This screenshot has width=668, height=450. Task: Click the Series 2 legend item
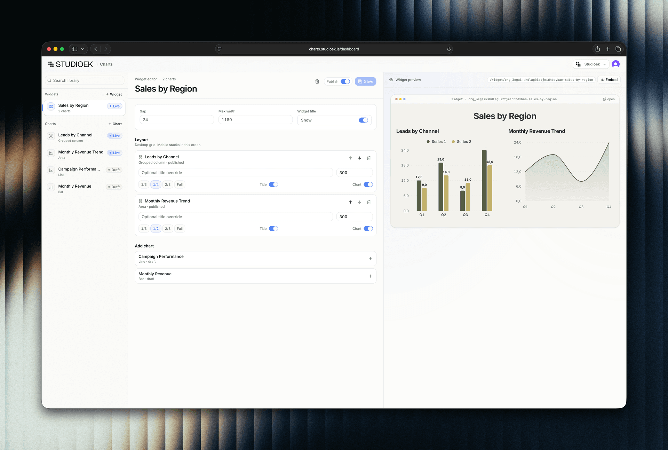point(462,142)
